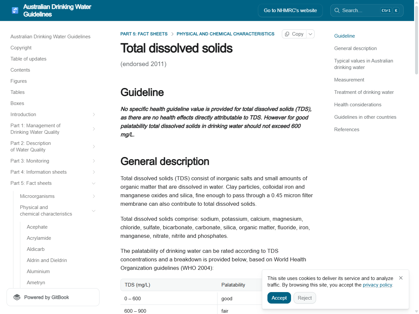Expand the Microorganisms subsection
Viewport: 419px width, 314px height.
[94, 196]
